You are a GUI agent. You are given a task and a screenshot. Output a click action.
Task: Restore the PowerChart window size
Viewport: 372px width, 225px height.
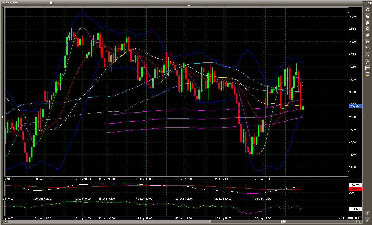(x=367, y=3)
